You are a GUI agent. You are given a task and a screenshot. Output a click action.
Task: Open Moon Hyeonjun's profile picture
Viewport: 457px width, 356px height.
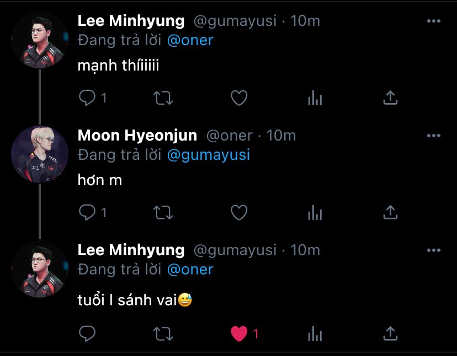40,154
